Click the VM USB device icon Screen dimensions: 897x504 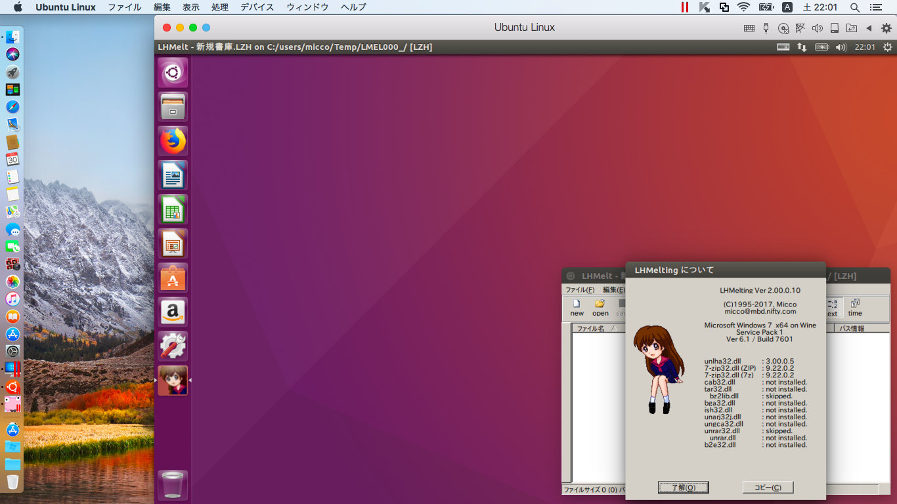click(x=766, y=28)
